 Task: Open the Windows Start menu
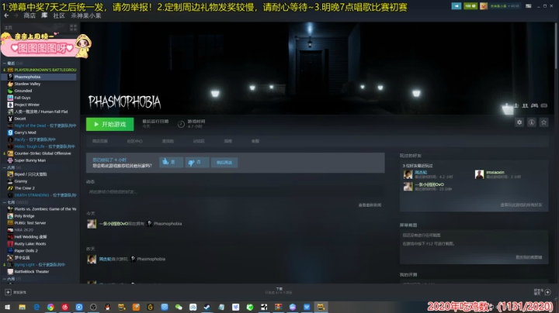pos(7,307)
